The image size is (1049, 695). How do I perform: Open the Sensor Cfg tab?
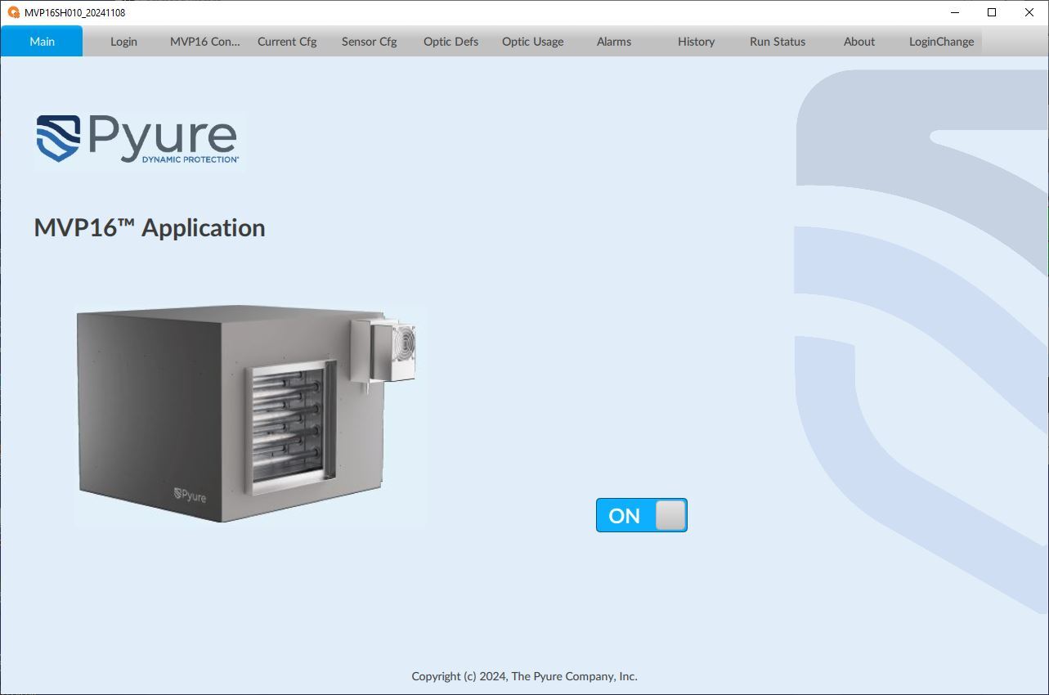369,41
